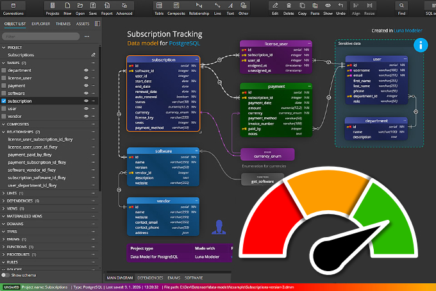Open the SOFTWARE diagram tab
The height and width of the screenshot is (291, 436).
coord(194,278)
